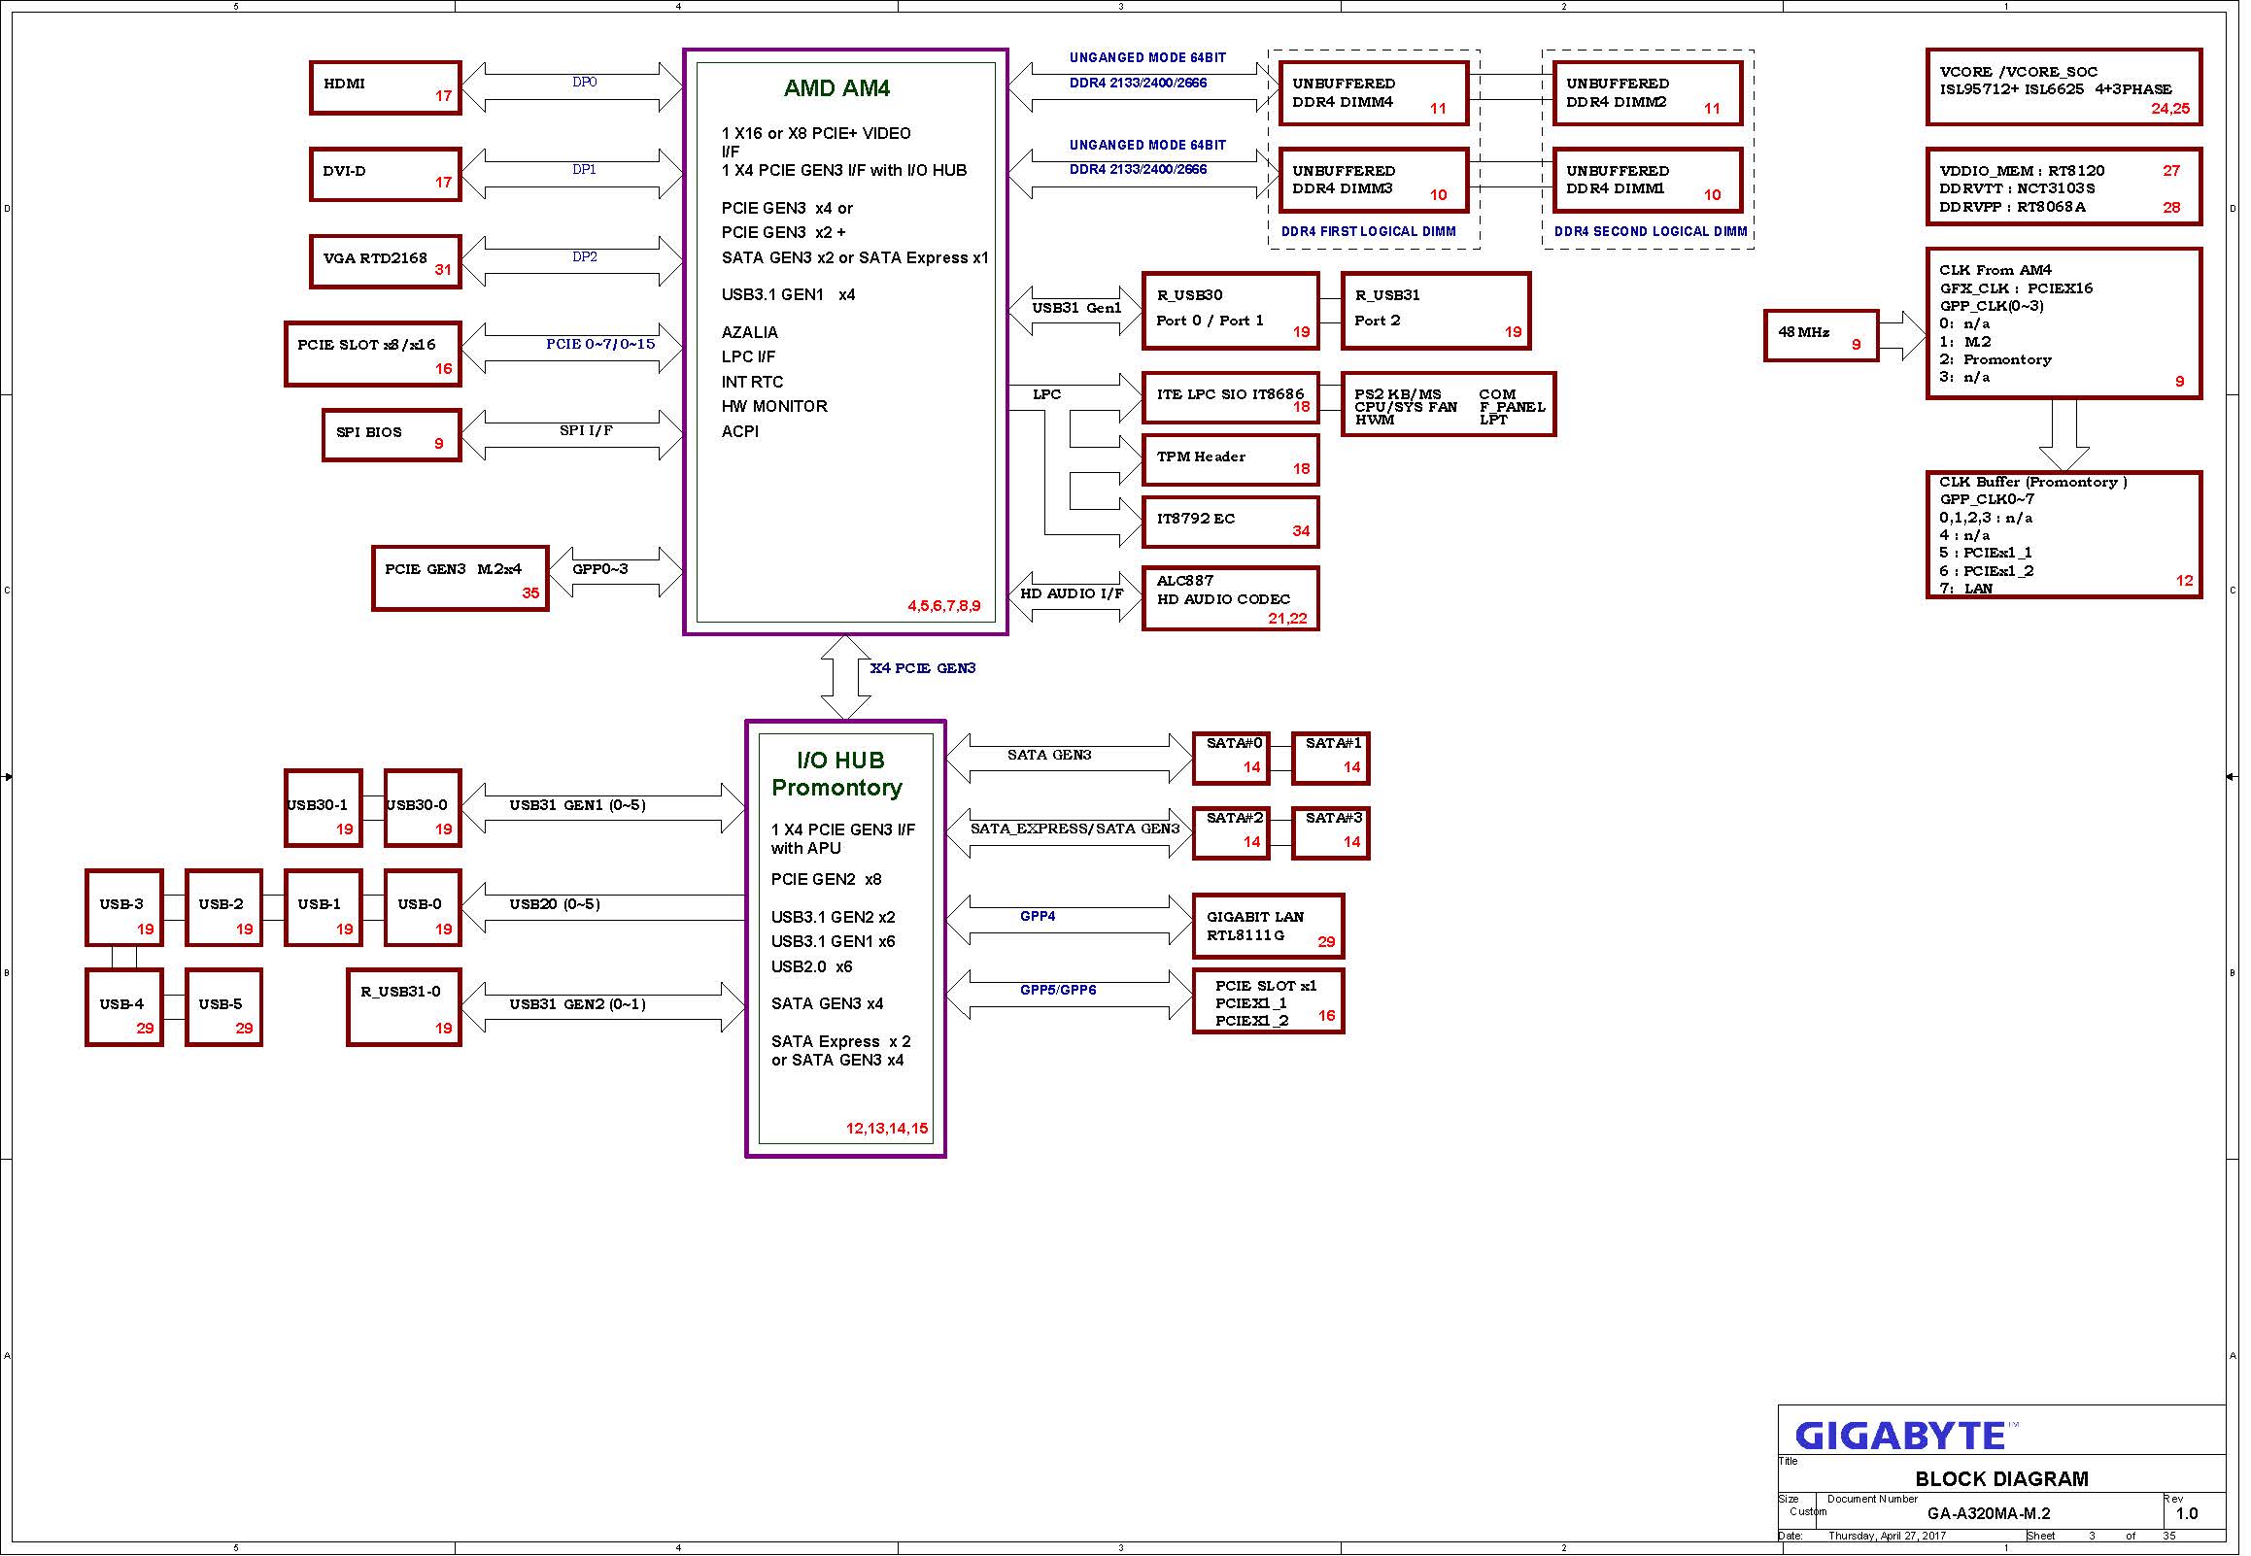Viewport: 2251px width, 1556px height.
Task: Click the PCIE 0~7/0~15 label
Action: coord(602,345)
